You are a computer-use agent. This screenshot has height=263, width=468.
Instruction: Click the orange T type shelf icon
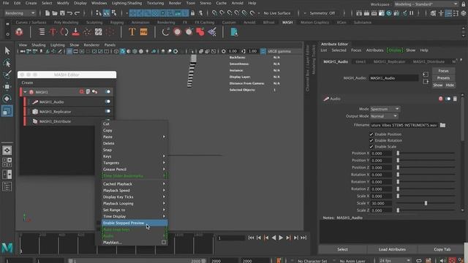pyautogui.click(x=132, y=32)
